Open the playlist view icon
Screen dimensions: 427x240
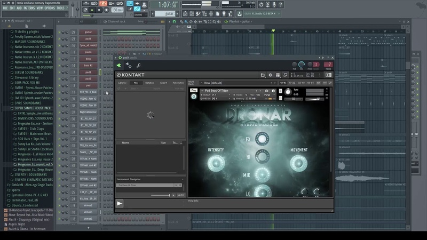click(185, 14)
